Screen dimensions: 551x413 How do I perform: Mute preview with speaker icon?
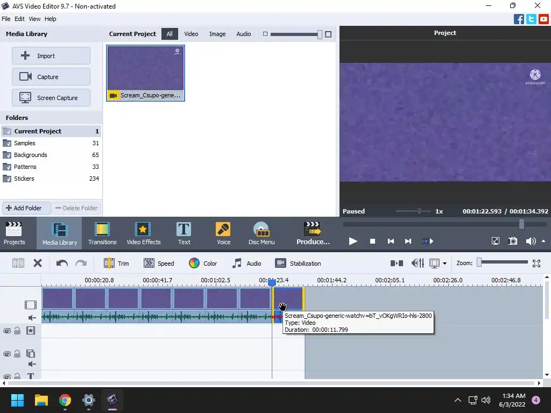[531, 241]
